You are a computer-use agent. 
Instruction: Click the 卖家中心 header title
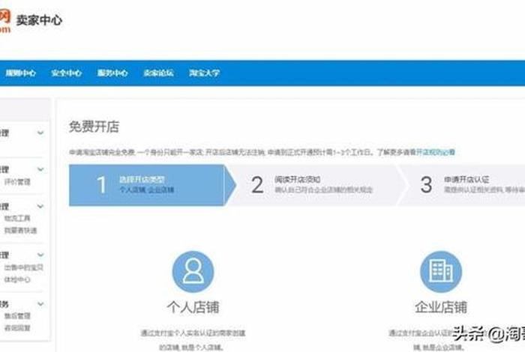point(39,20)
